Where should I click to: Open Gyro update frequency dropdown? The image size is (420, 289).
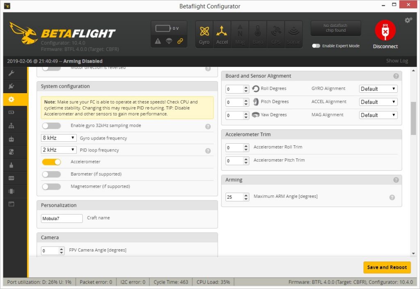[59, 138]
